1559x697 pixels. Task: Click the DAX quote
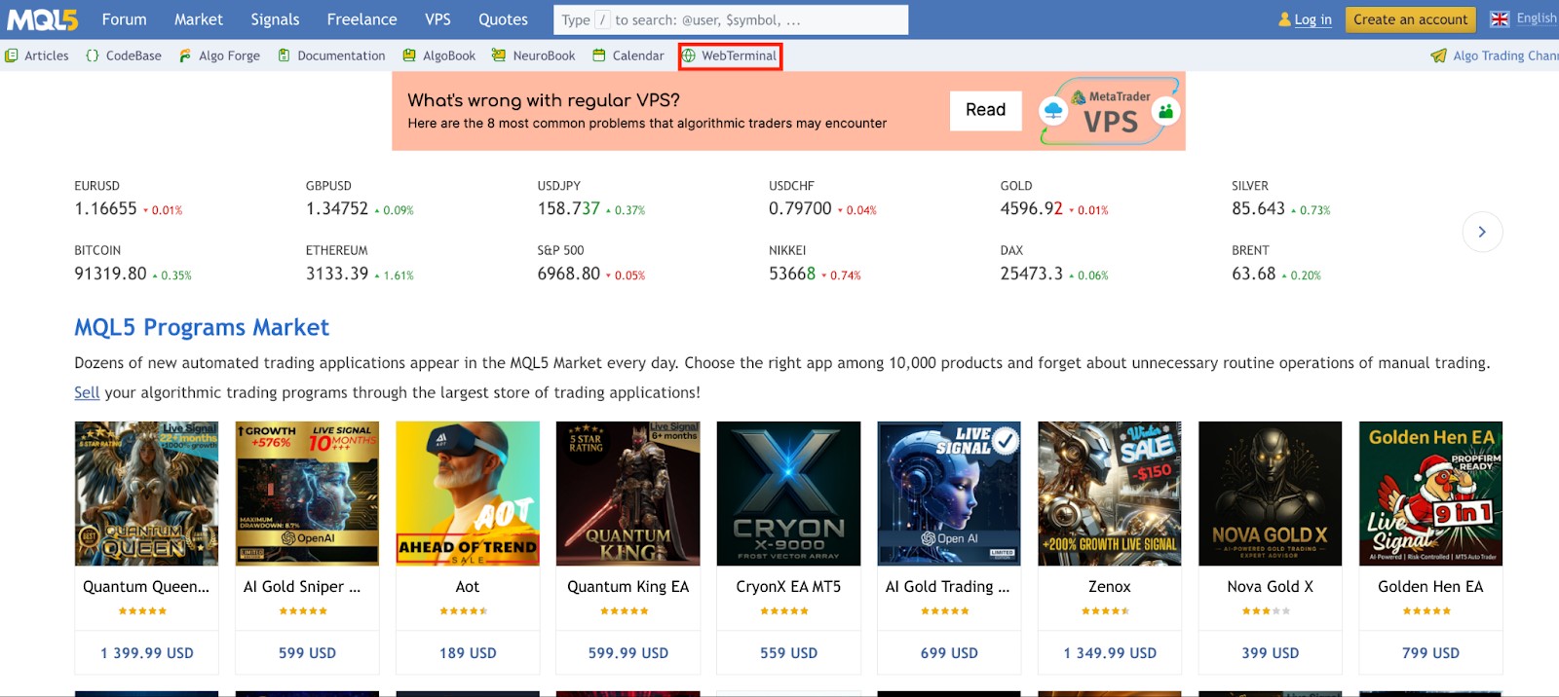[1054, 264]
